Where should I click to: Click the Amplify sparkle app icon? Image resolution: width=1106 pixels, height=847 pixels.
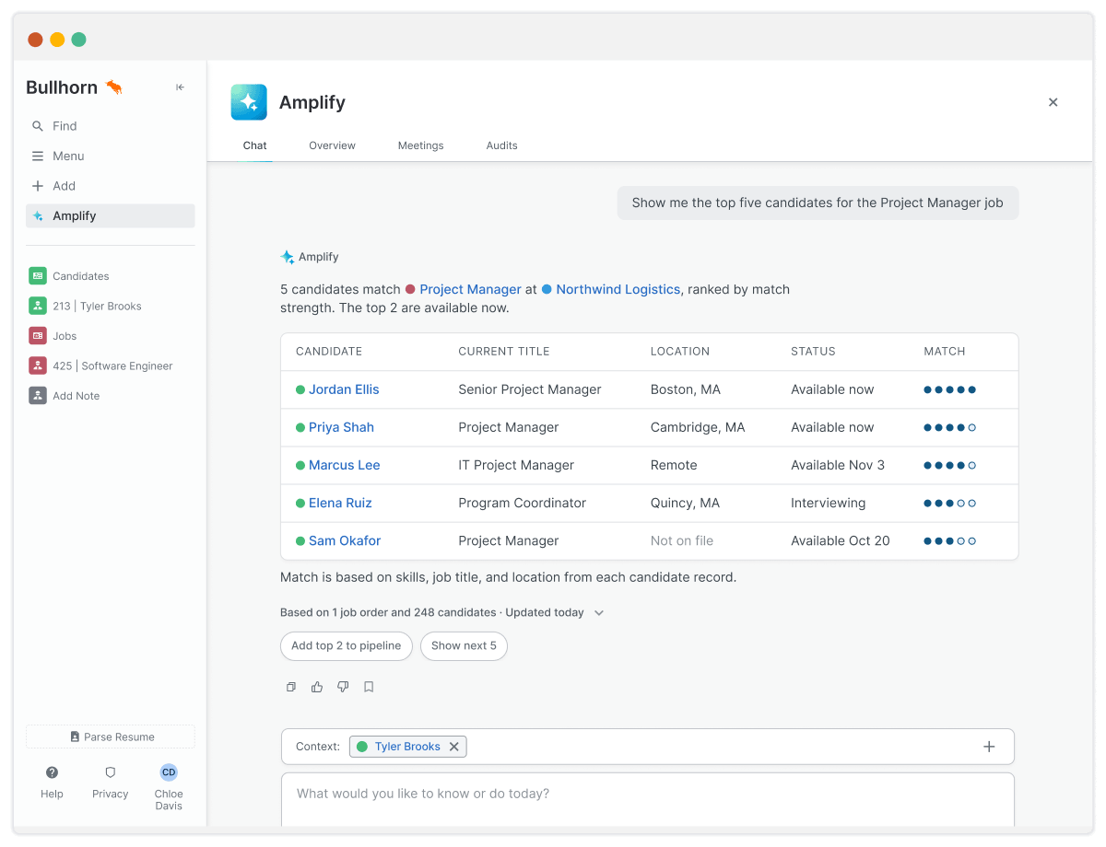(249, 102)
